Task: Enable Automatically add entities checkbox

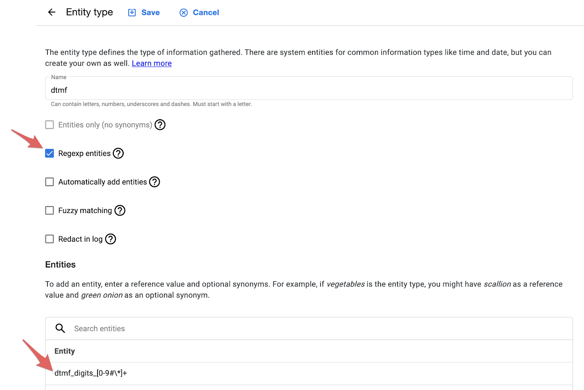Action: click(50, 182)
